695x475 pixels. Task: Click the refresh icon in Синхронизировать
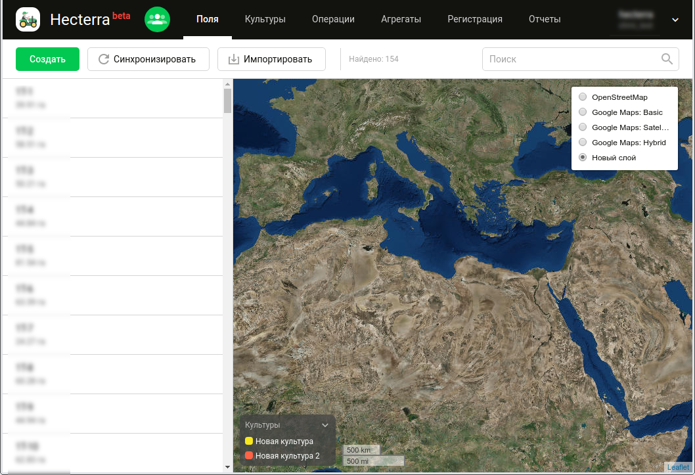point(104,59)
